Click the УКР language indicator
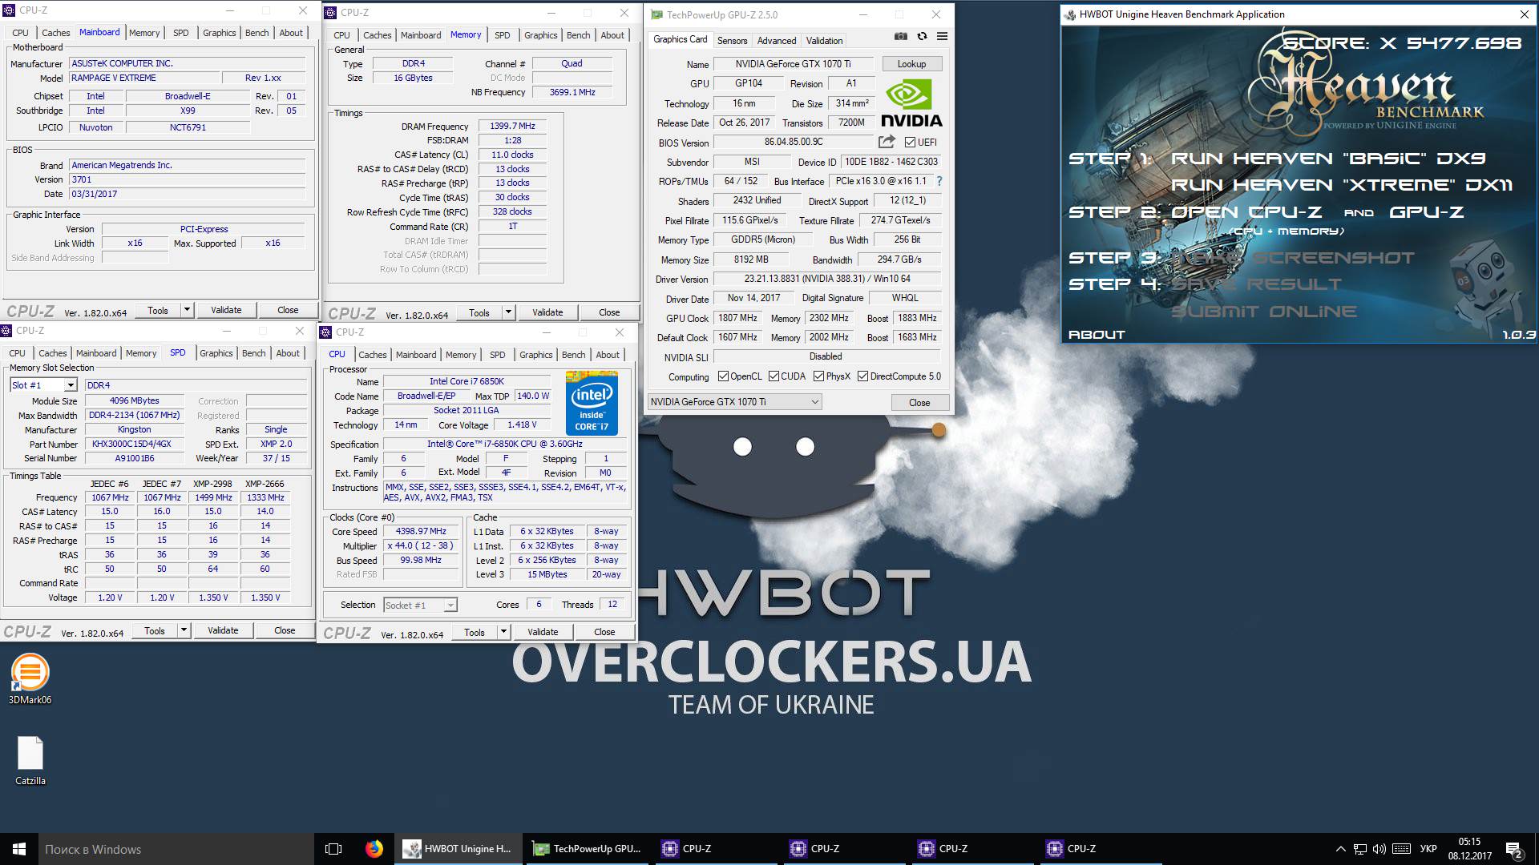Screen dimensions: 1539x865 pyautogui.click(x=1428, y=849)
